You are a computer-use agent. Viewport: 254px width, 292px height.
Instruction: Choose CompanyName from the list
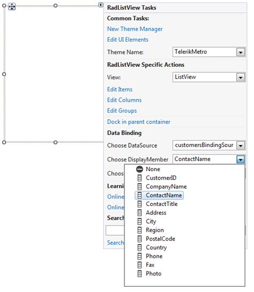(x=166, y=187)
